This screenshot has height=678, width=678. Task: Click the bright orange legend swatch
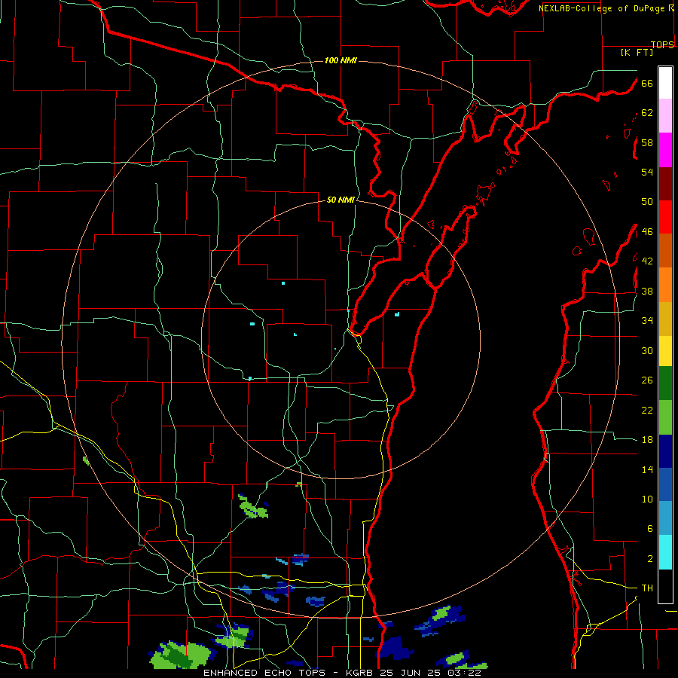pyautogui.click(x=665, y=285)
